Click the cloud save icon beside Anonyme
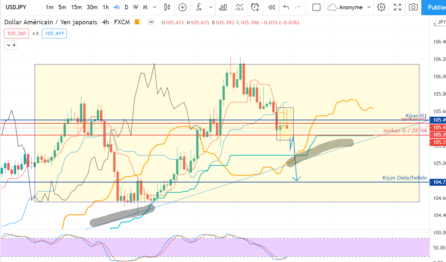The width and height of the screenshot is (446, 262). (x=333, y=7)
